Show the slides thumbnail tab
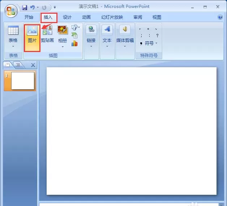The height and width of the screenshot is (206, 227). pos(8,65)
